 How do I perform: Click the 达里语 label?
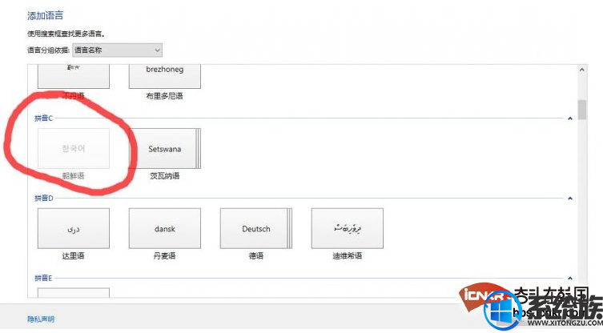click(x=73, y=255)
